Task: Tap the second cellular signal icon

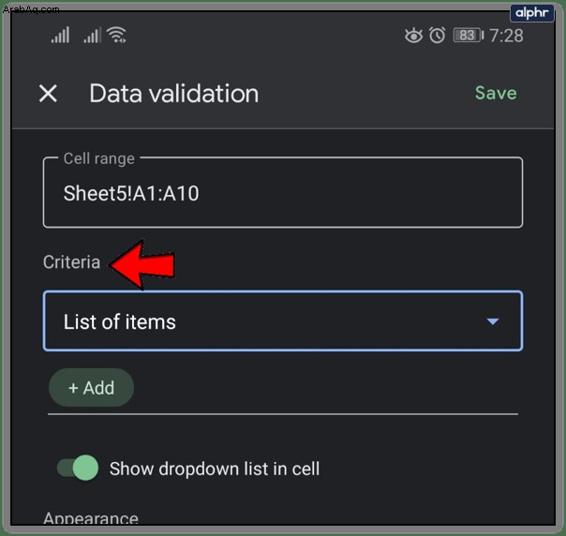Action: pos(92,35)
